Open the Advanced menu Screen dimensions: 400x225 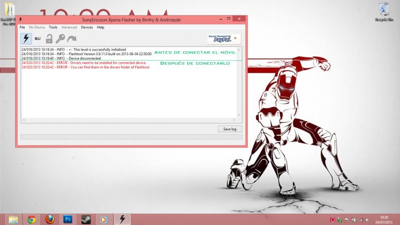69,27
